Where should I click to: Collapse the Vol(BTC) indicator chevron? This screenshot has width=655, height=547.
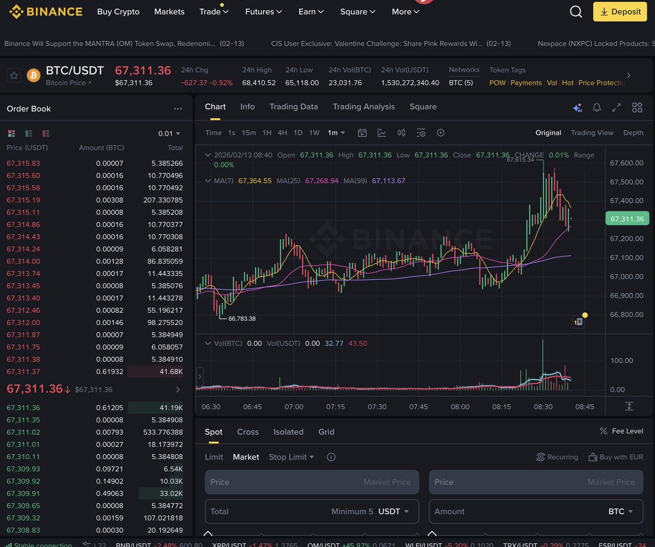(207, 343)
